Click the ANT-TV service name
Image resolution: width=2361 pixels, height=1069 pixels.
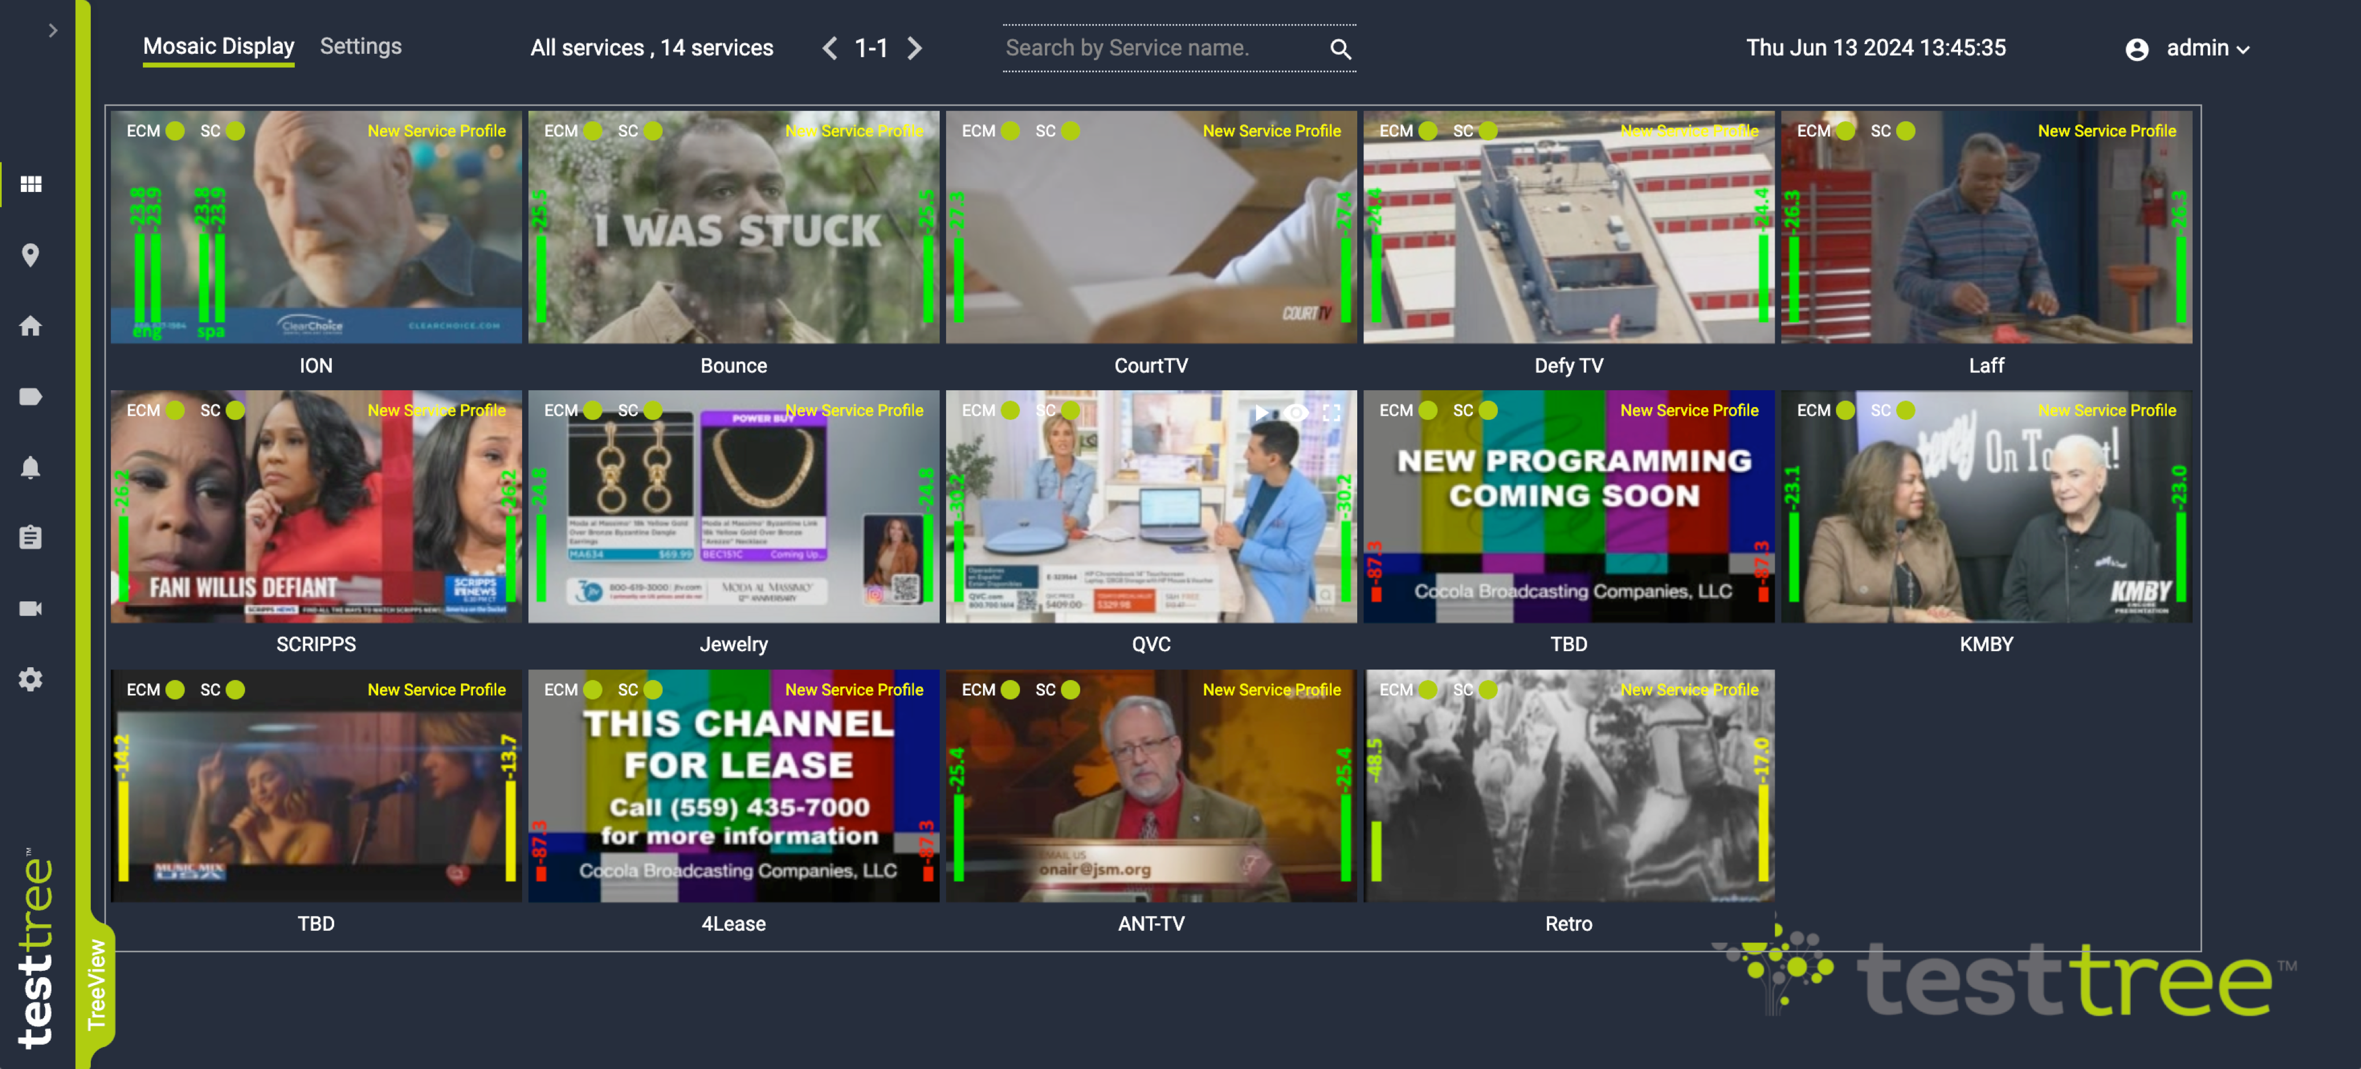tap(1151, 923)
